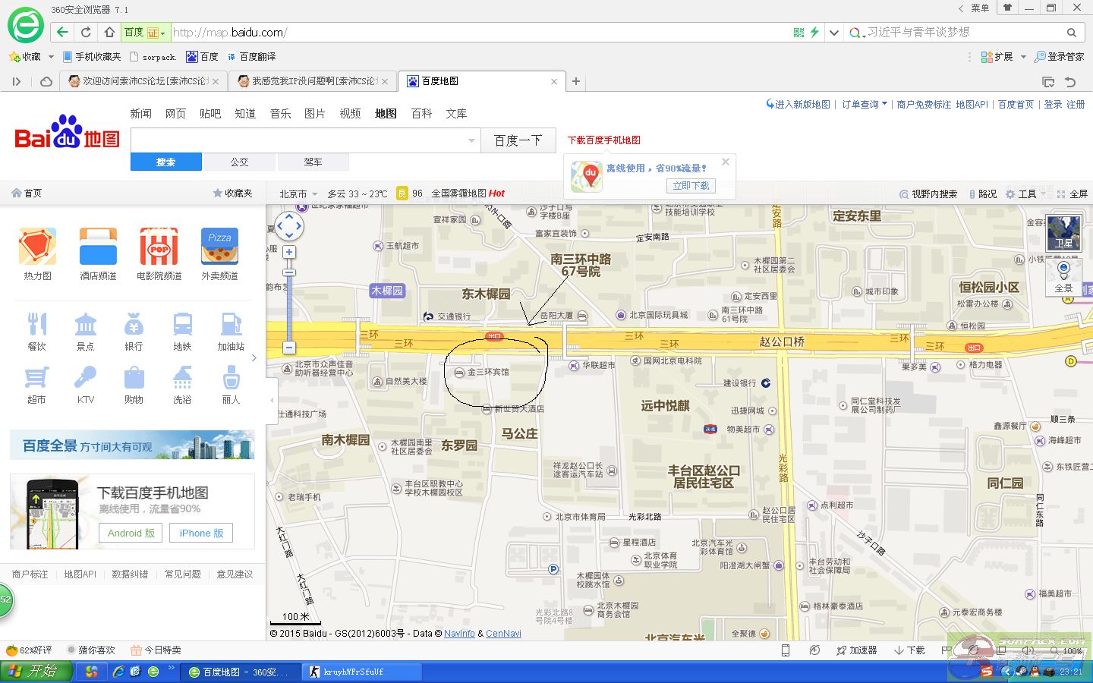Select the 银行 bank category icon
Screen dimensions: 1093x683
(x=134, y=324)
